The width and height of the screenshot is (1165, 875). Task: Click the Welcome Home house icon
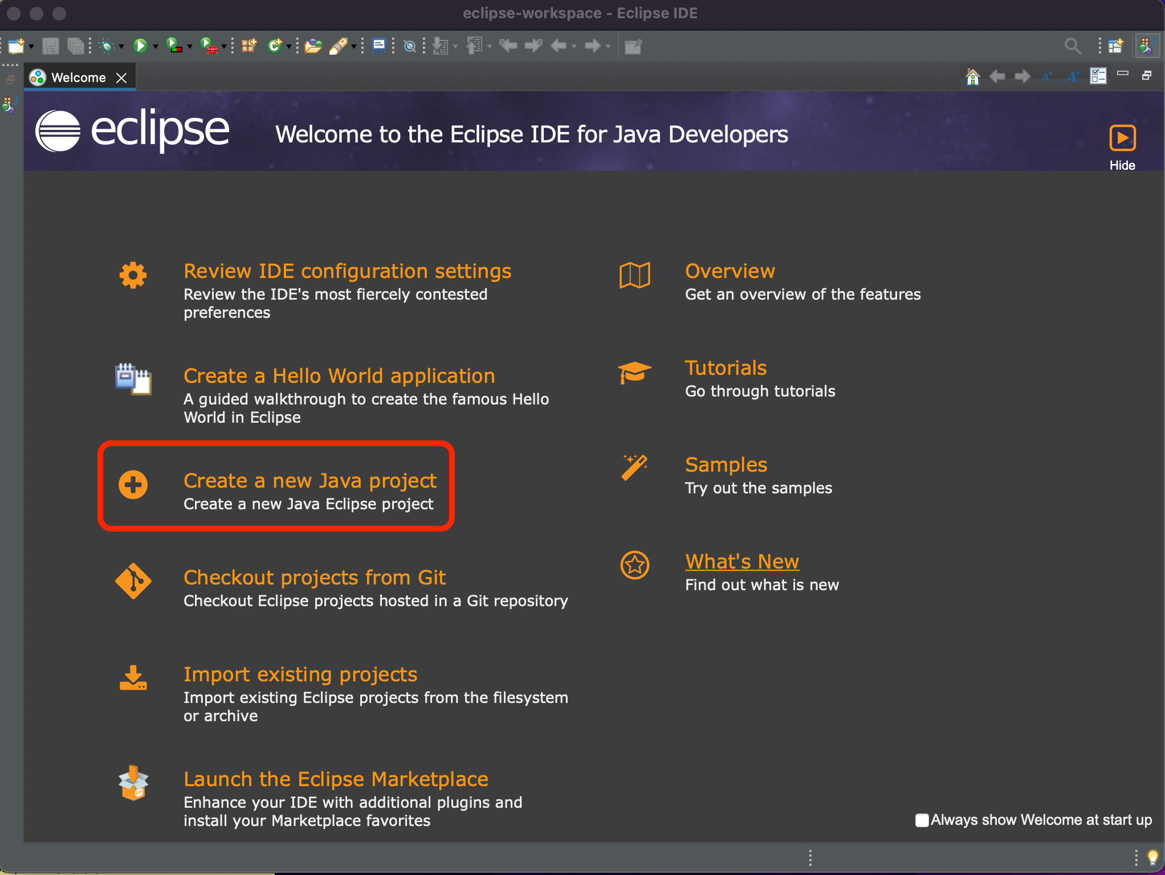(x=972, y=76)
